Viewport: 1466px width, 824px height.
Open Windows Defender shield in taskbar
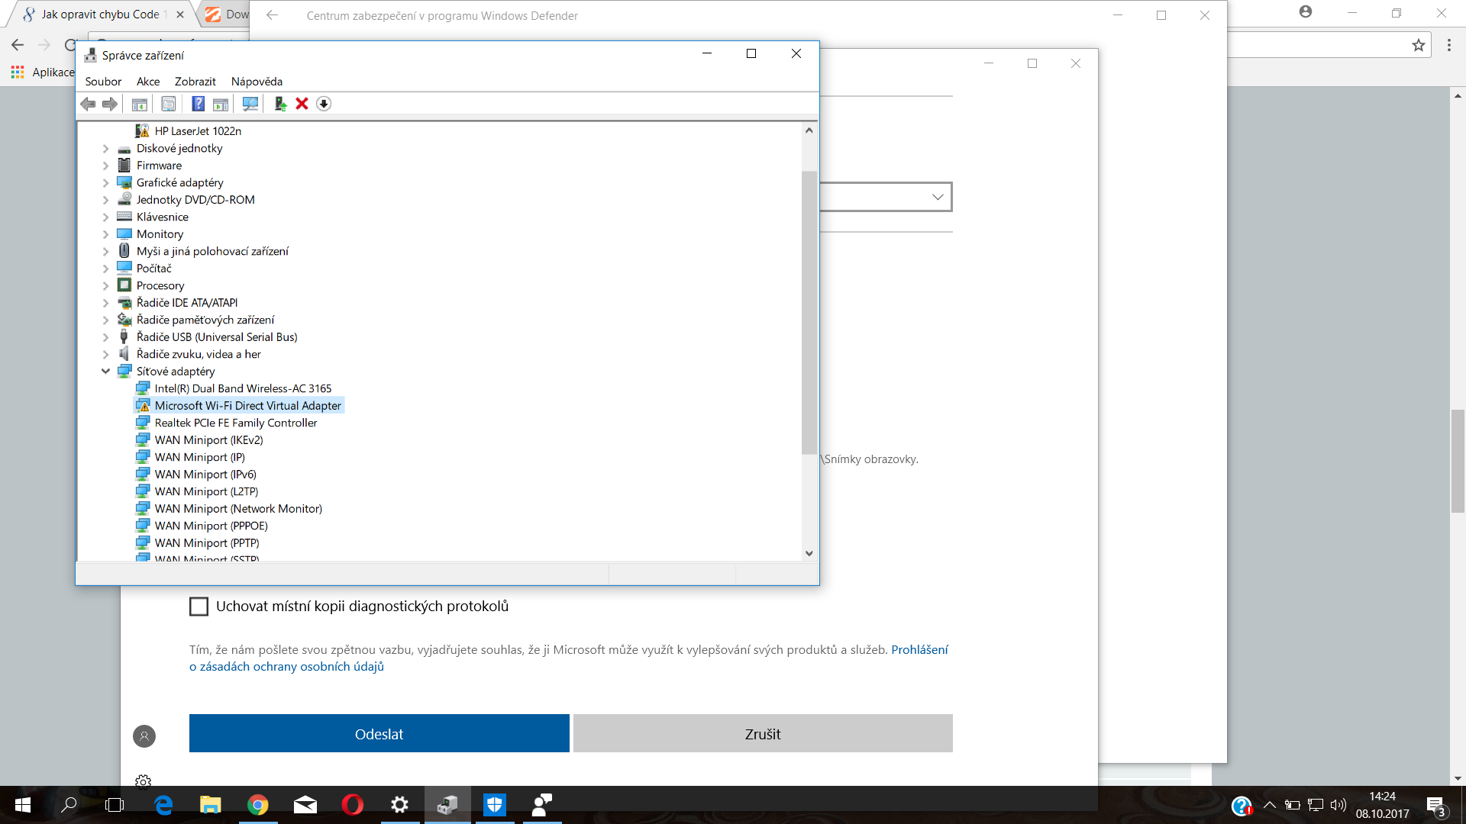pos(495,804)
